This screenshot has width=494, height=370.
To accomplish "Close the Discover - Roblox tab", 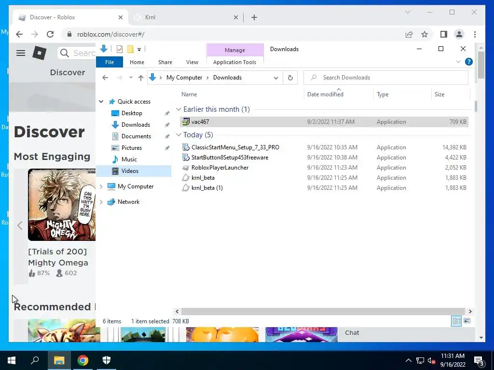I will (120, 17).
